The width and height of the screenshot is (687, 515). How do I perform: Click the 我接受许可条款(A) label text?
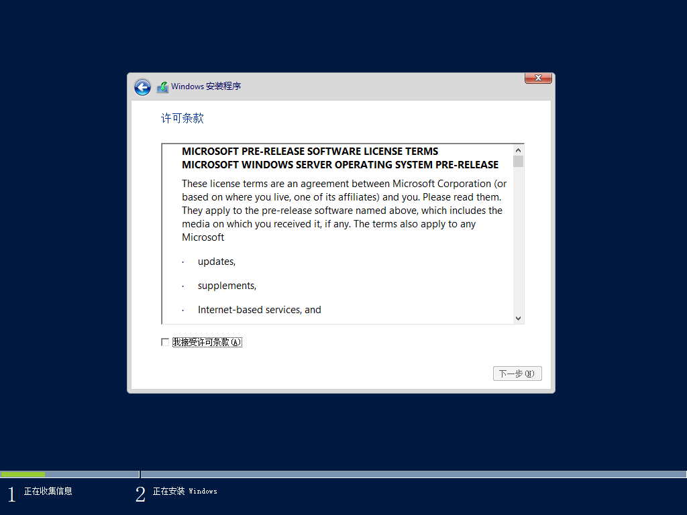pos(207,342)
